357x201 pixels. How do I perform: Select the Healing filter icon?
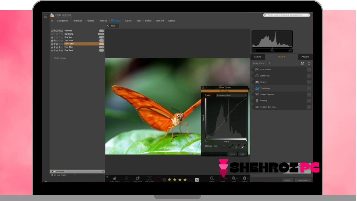click(257, 101)
